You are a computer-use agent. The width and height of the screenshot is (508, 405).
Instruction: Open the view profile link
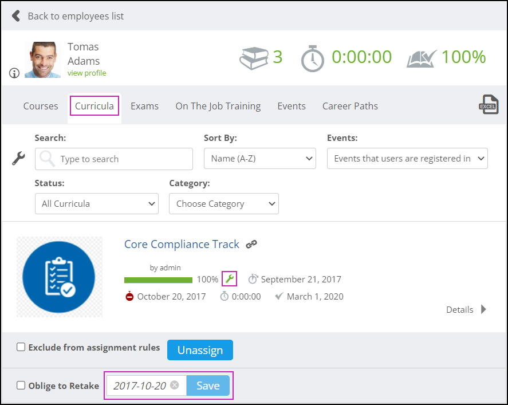[87, 73]
